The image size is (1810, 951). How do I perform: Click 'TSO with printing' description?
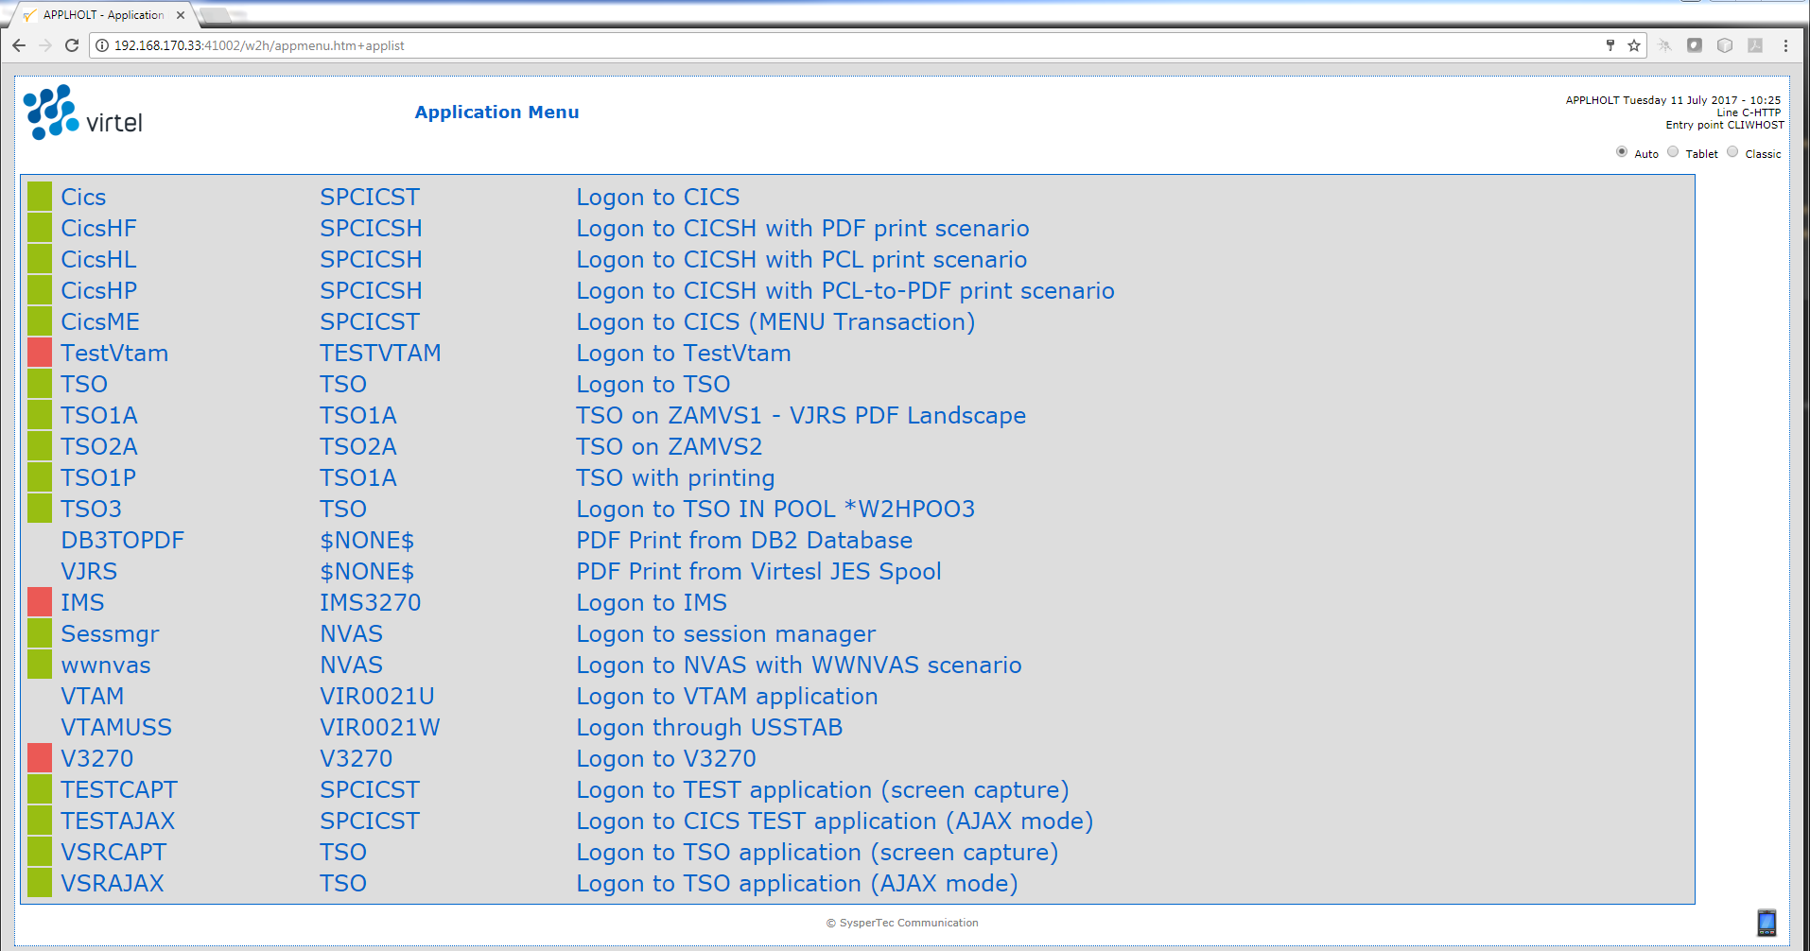click(676, 477)
